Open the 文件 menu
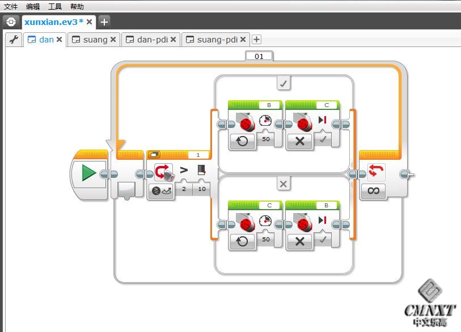461x332 pixels. point(11,7)
